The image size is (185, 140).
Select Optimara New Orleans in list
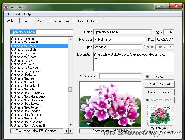pyautogui.click(x=39, y=115)
